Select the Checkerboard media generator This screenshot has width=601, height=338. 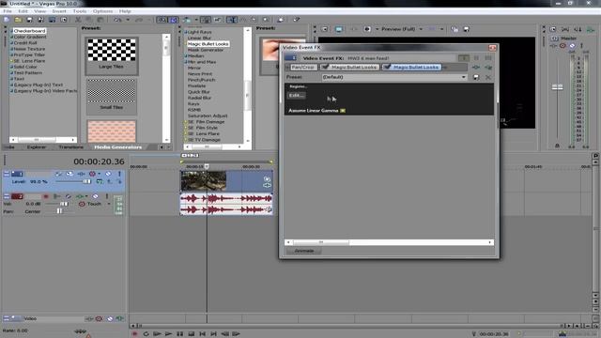pos(29,31)
